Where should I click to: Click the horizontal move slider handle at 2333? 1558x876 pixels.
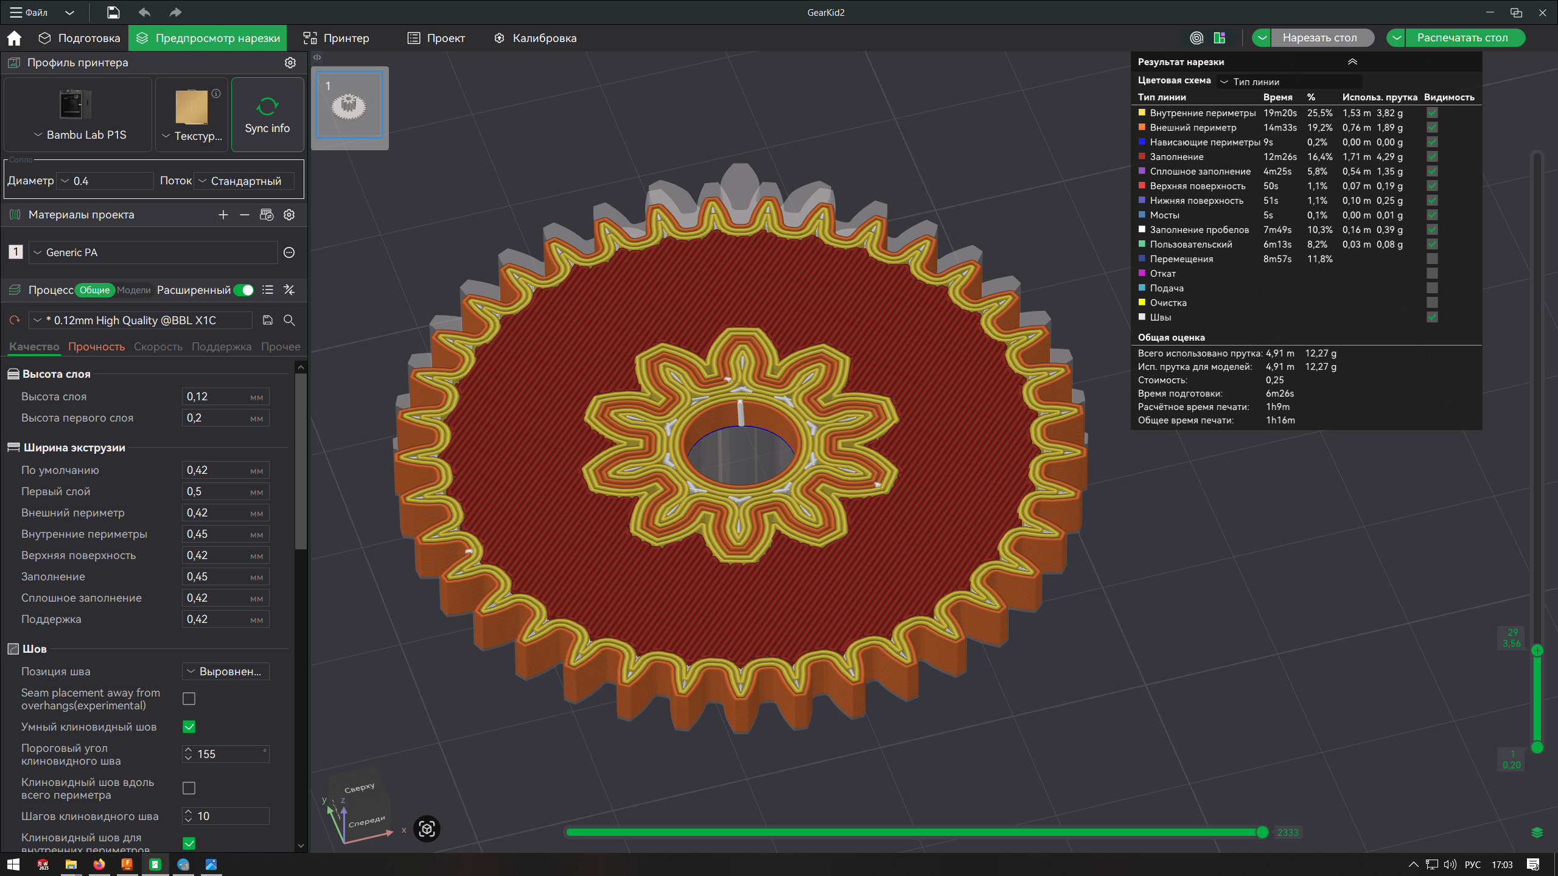1262,833
